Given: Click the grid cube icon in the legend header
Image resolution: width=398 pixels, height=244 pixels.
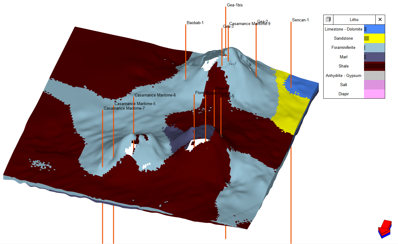Looking at the screenshot, I should pyautogui.click(x=328, y=20).
